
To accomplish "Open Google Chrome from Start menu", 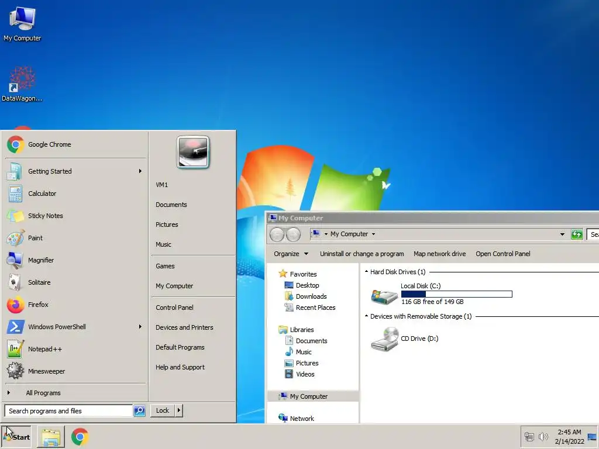I will click(75, 145).
